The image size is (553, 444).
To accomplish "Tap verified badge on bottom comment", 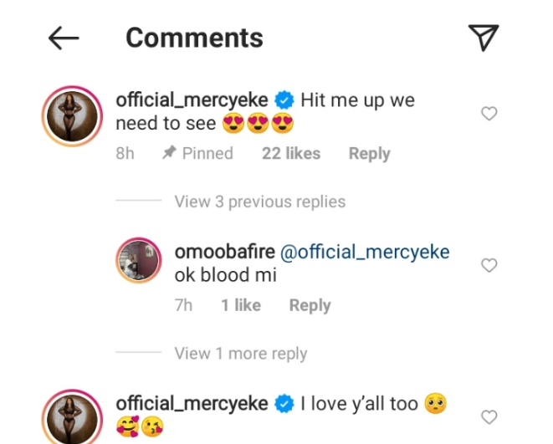I will pos(284,405).
